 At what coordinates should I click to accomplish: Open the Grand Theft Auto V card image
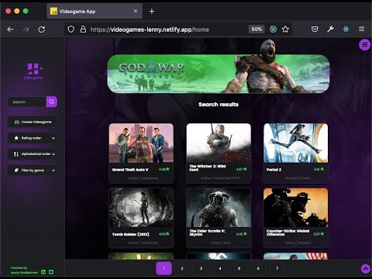(x=141, y=143)
